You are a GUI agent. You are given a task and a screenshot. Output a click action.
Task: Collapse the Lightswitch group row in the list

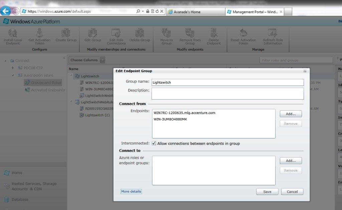(71, 76)
